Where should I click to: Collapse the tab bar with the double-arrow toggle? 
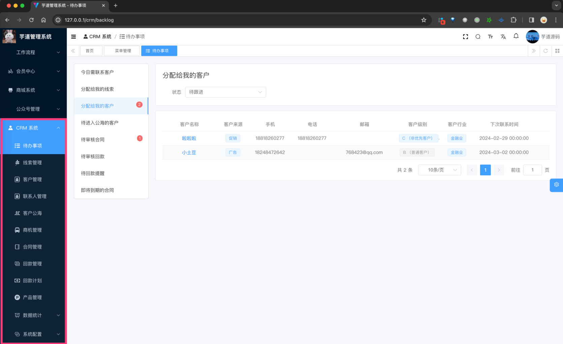tap(73, 51)
